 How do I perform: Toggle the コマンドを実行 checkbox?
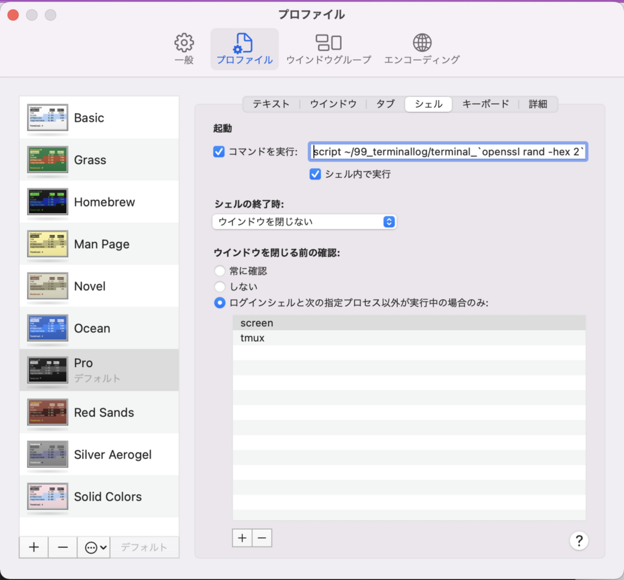pos(219,152)
